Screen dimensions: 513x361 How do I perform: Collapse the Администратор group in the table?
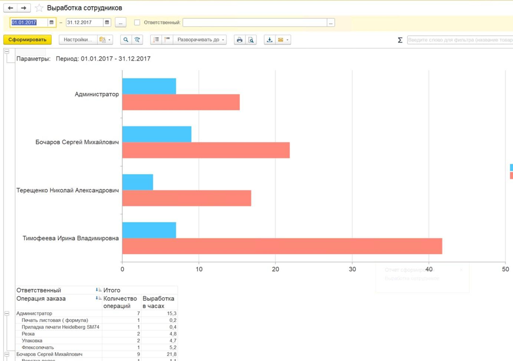click(x=7, y=314)
